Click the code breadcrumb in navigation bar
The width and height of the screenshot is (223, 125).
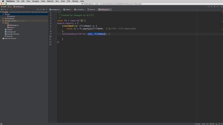pyautogui.click(x=4, y=7)
